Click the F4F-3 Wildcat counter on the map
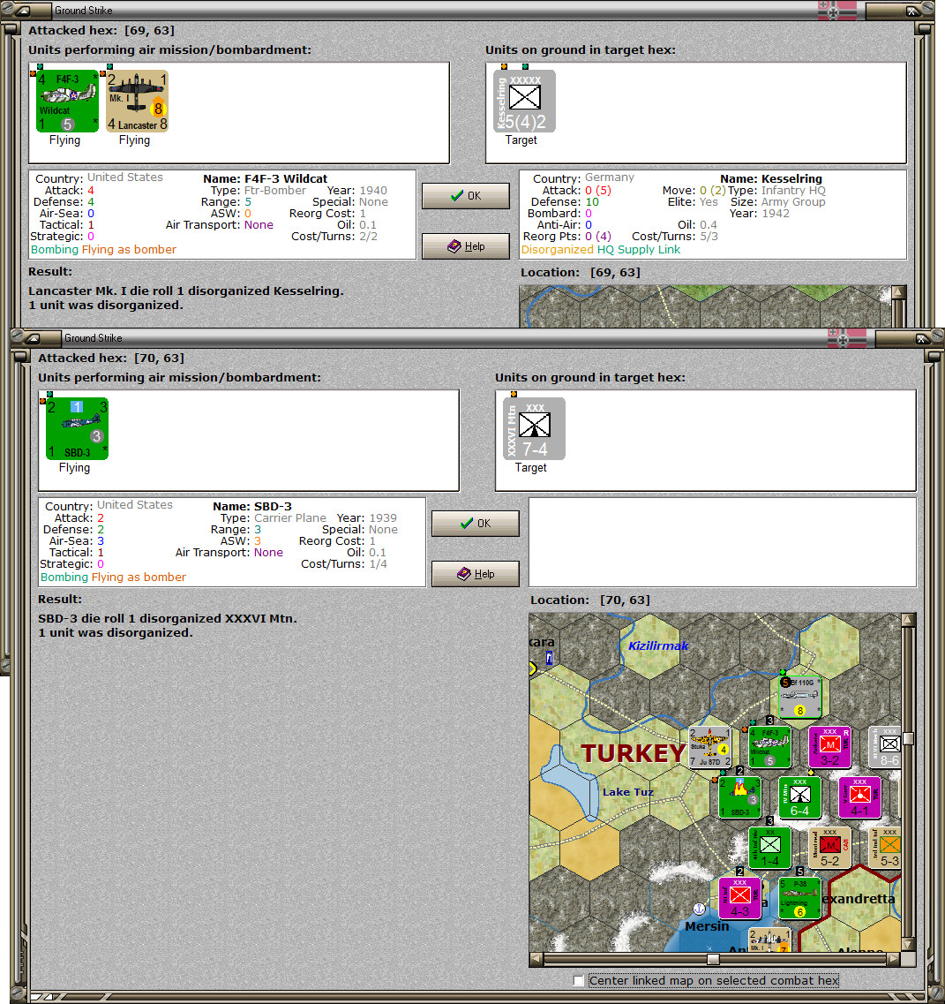The image size is (945, 1004). coord(769,746)
